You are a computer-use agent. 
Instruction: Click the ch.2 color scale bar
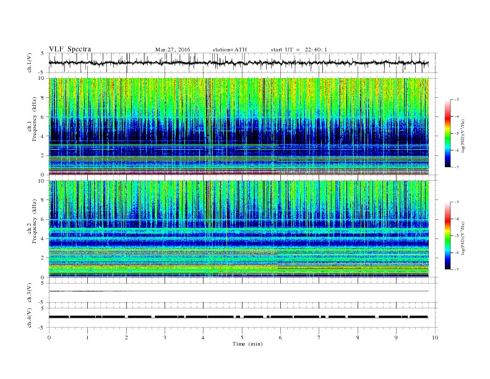click(x=447, y=236)
